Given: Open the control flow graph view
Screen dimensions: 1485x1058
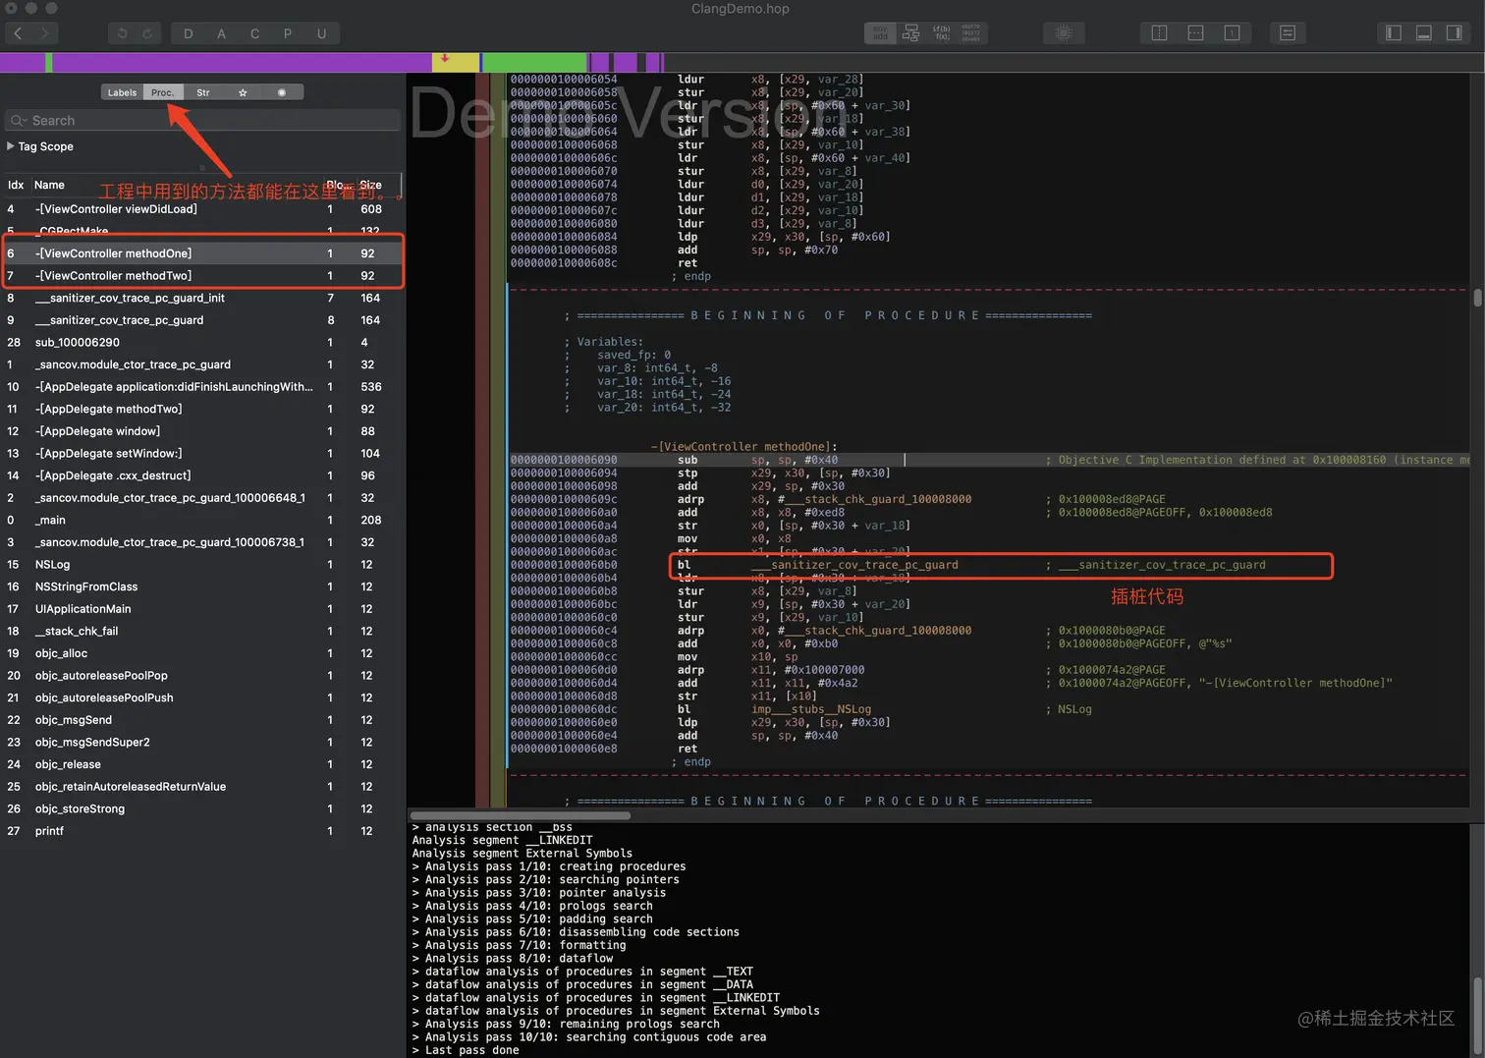Looking at the screenshot, I should pos(911,33).
